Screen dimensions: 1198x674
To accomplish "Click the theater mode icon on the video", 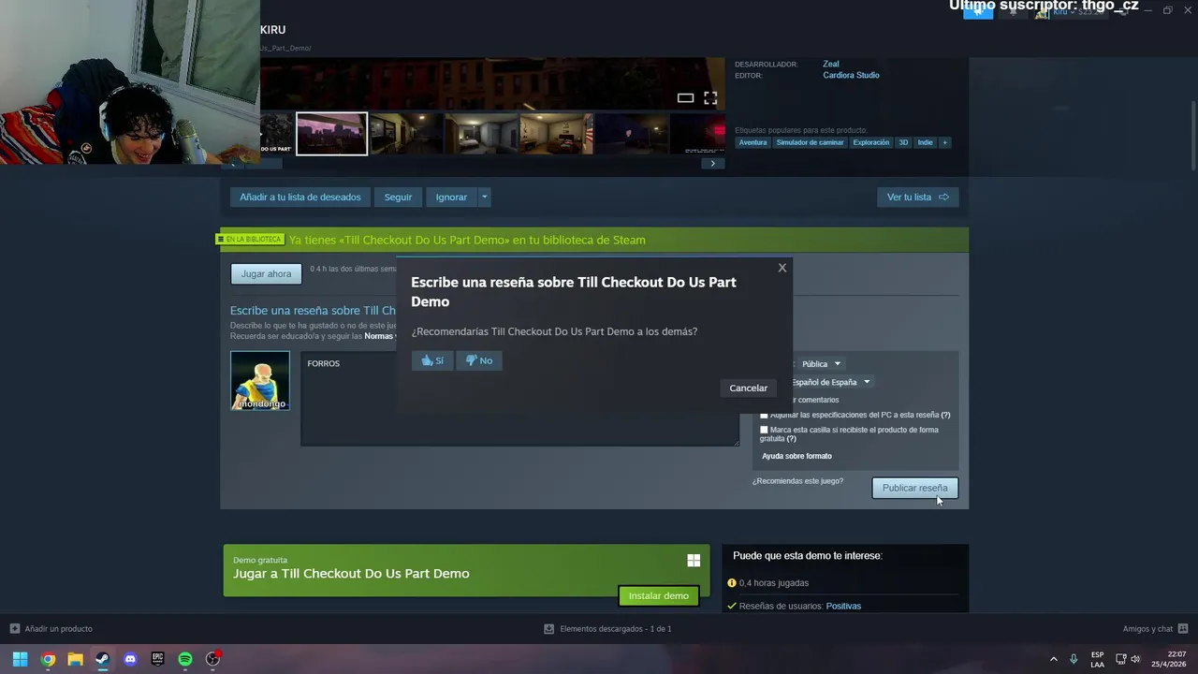I will pyautogui.click(x=685, y=97).
